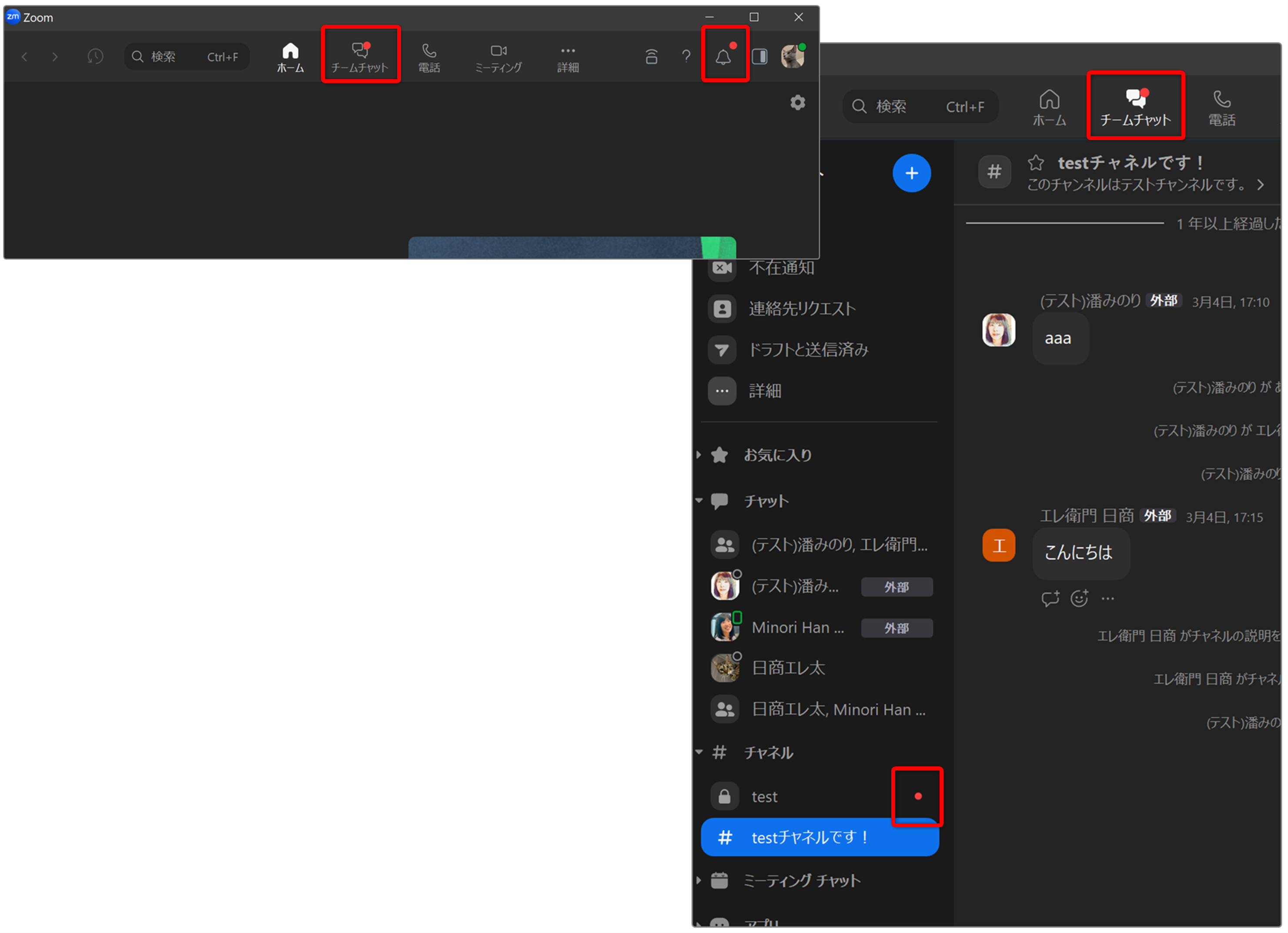Open chat with Minori Han 外部

[x=820, y=628]
